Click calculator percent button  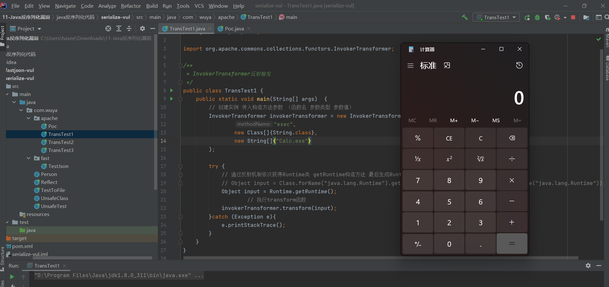(418, 138)
